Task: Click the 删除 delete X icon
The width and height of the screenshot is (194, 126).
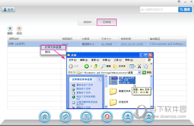Action: 10,28
